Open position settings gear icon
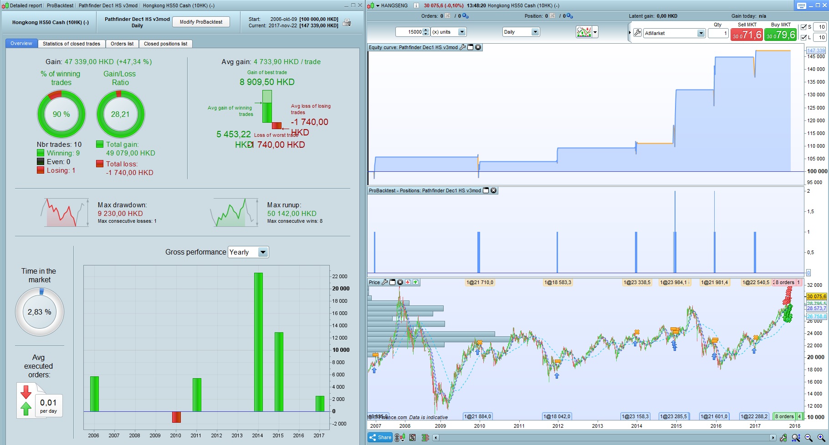829x445 pixels. point(569,16)
